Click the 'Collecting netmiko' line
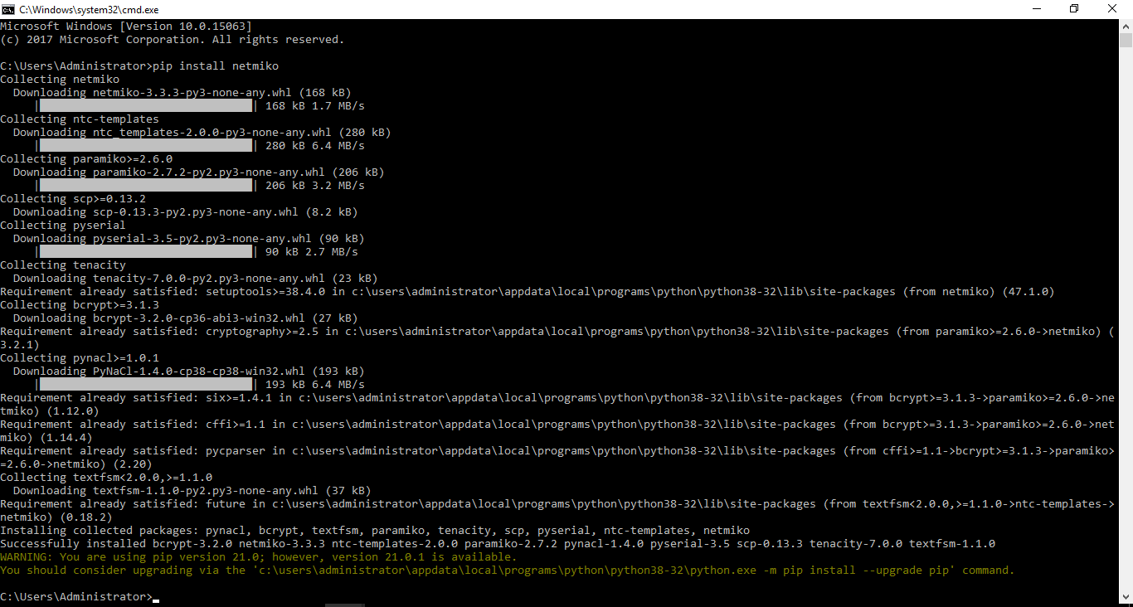This screenshot has height=607, width=1133. 60,80
